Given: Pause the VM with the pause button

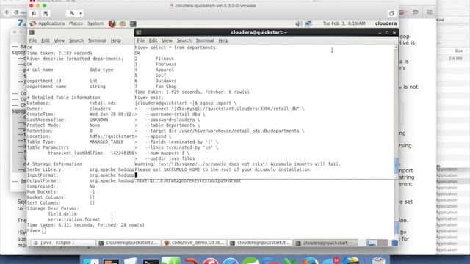Looking at the screenshot, I should point(34,13).
